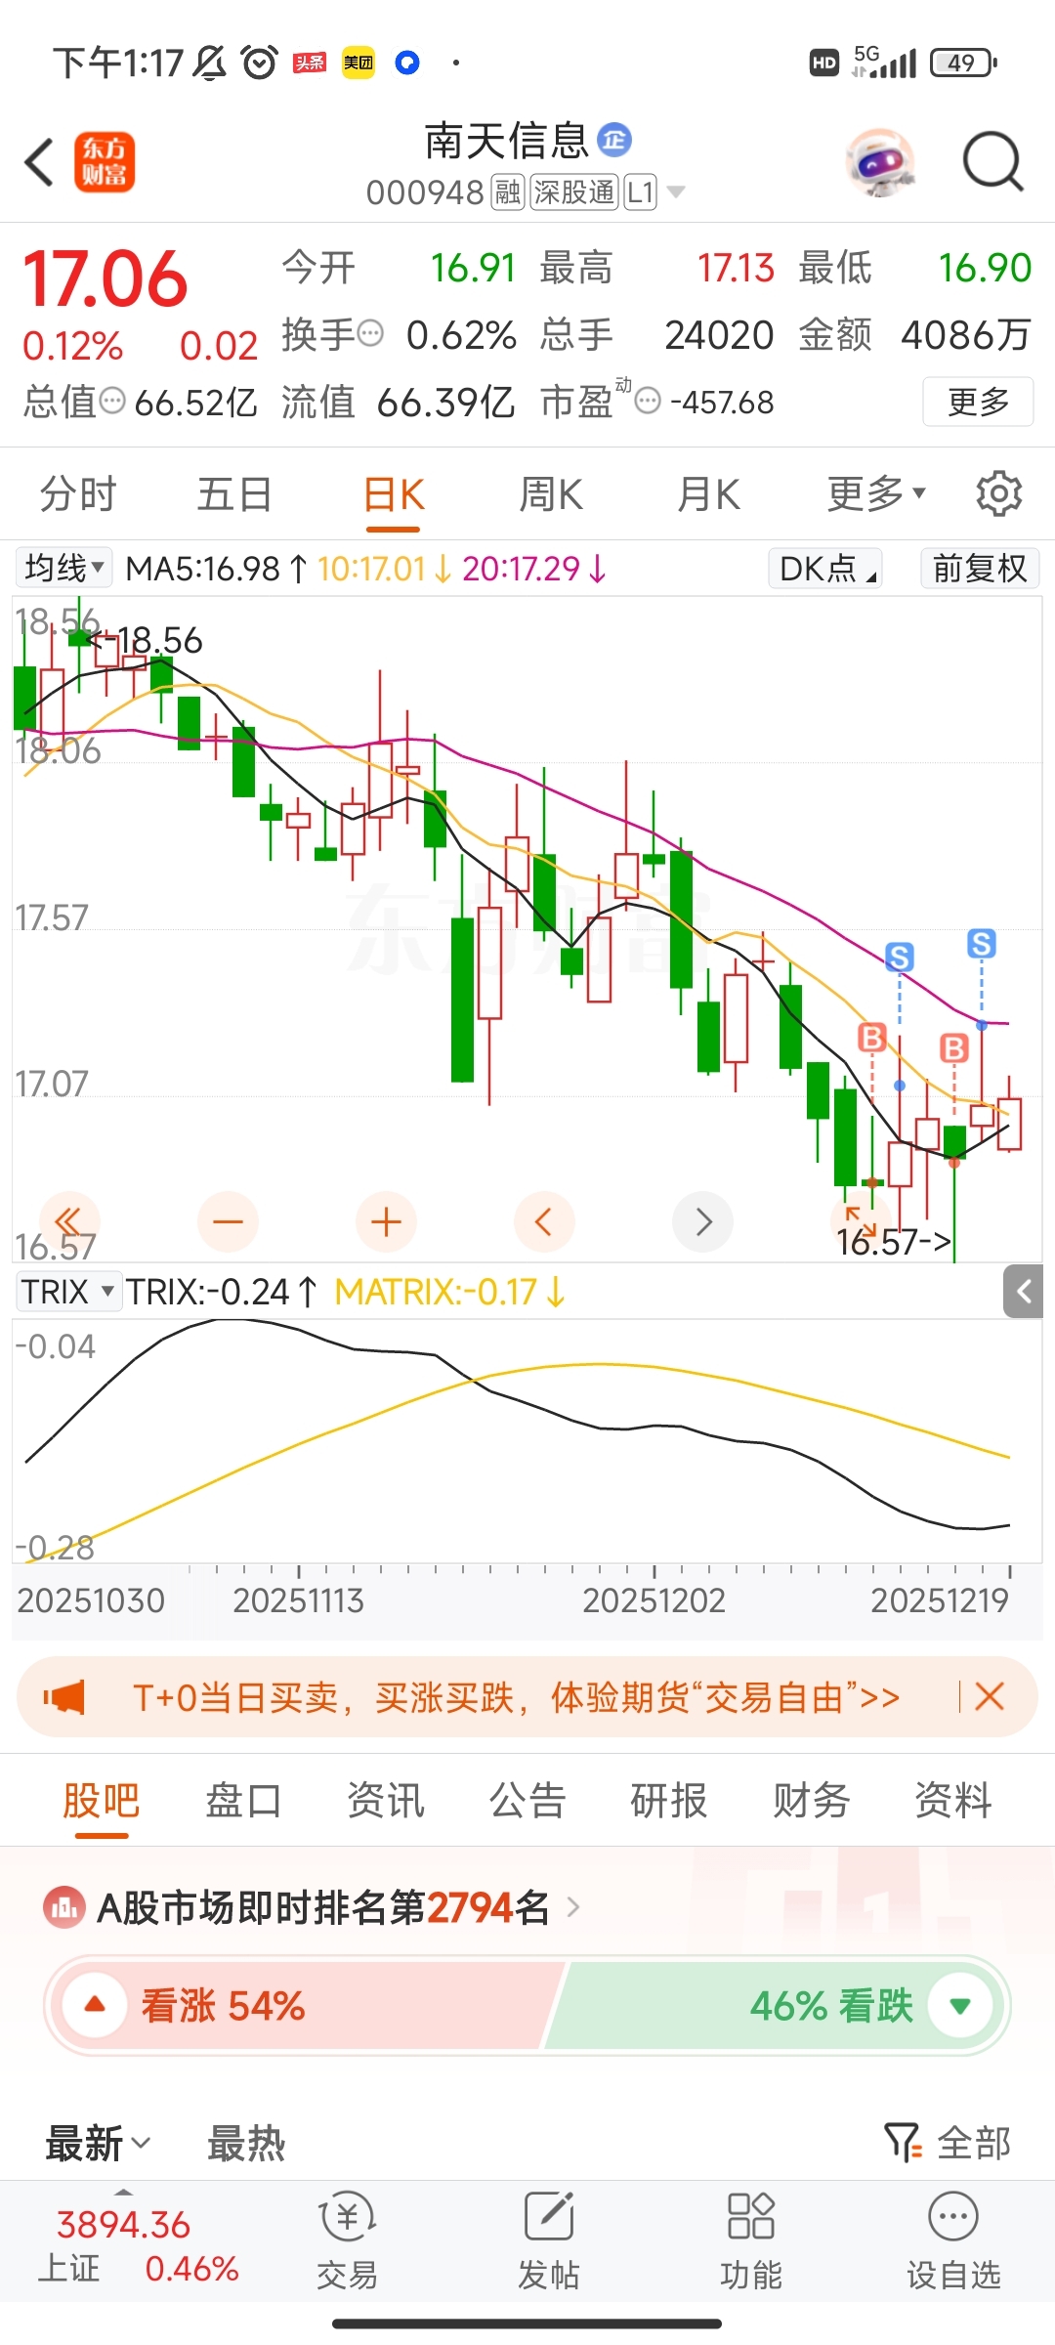
Task: Move chart right with arrow button
Action: tap(703, 1221)
